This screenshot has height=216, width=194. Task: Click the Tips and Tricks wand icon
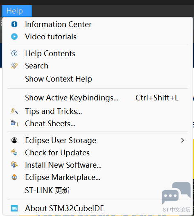14,111
